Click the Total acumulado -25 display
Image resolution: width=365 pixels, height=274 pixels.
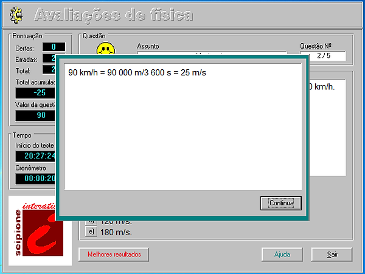tap(35, 93)
